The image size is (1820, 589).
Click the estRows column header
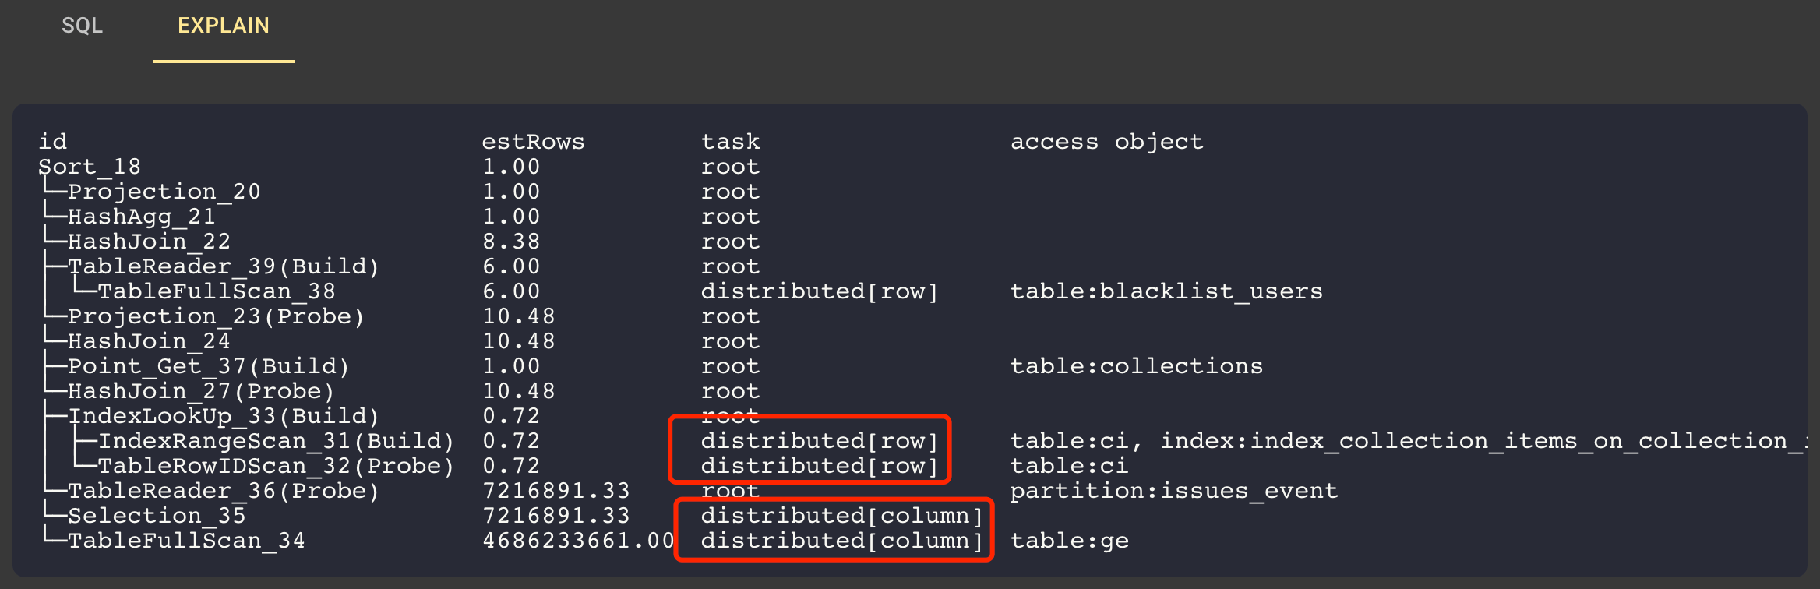[533, 141]
